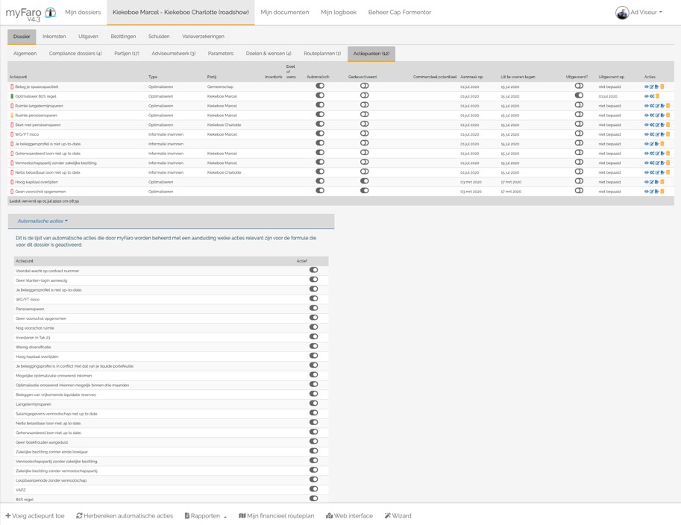The width and height of the screenshot is (681, 525).
Task: Collapse the 'Automatische acties' section
Action: (x=43, y=221)
